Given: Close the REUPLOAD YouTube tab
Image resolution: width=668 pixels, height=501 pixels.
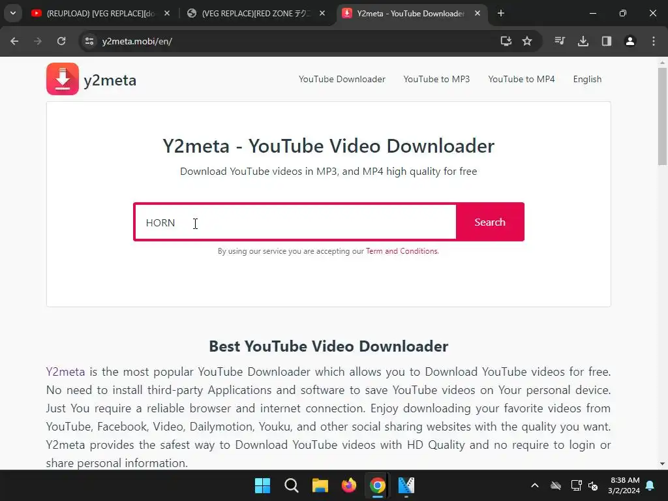Looking at the screenshot, I should pos(167,14).
